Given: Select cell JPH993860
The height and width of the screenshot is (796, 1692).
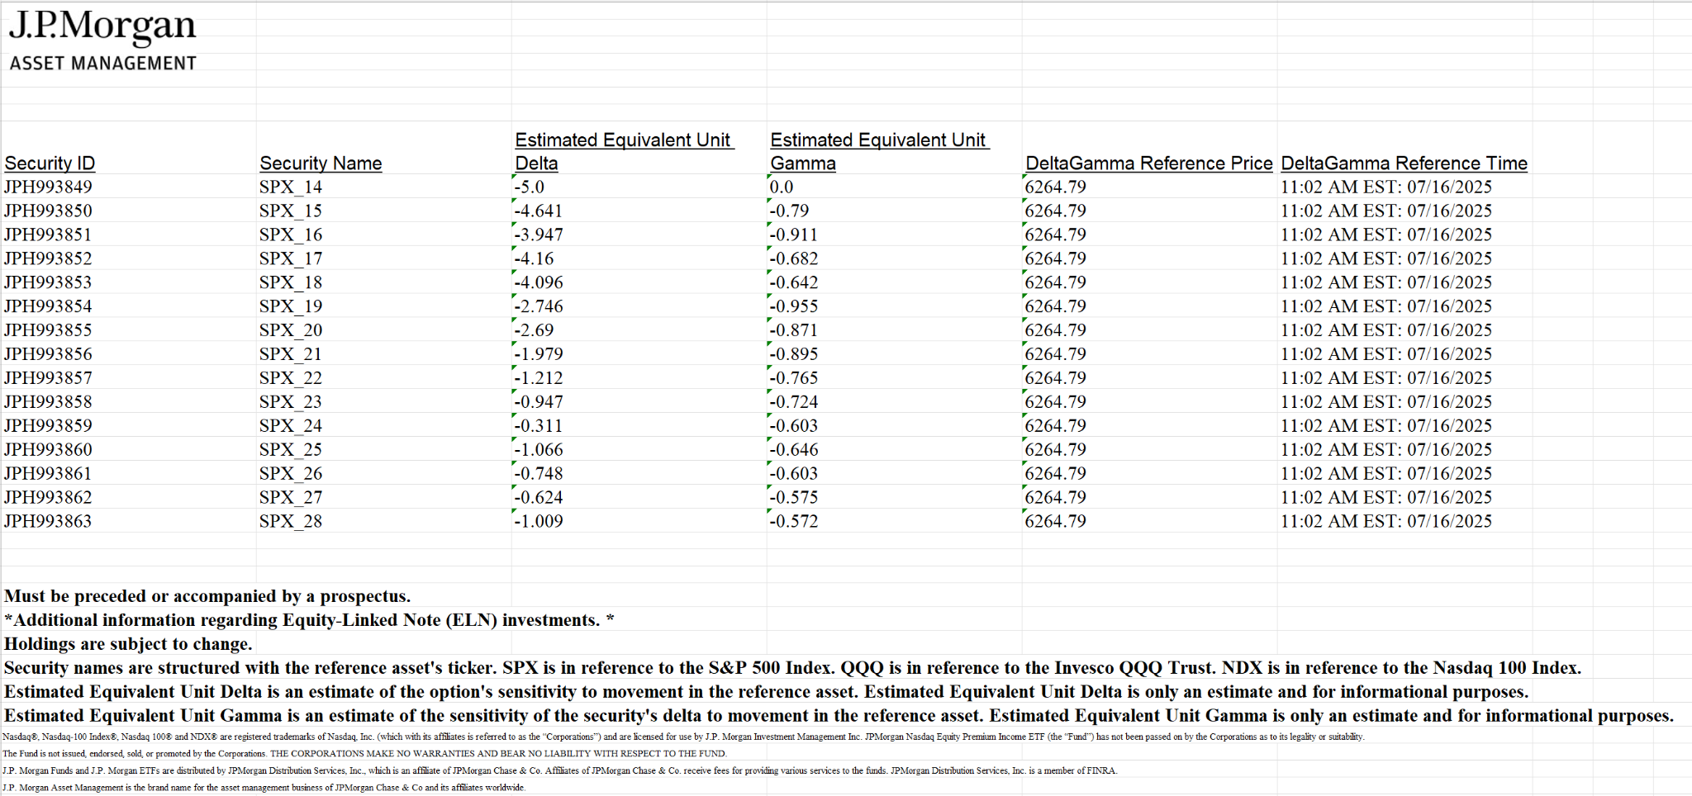Looking at the screenshot, I should tap(48, 451).
